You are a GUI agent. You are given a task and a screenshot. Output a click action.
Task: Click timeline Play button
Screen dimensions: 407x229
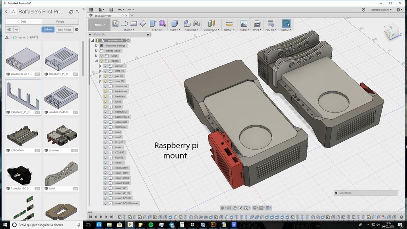pos(101,217)
